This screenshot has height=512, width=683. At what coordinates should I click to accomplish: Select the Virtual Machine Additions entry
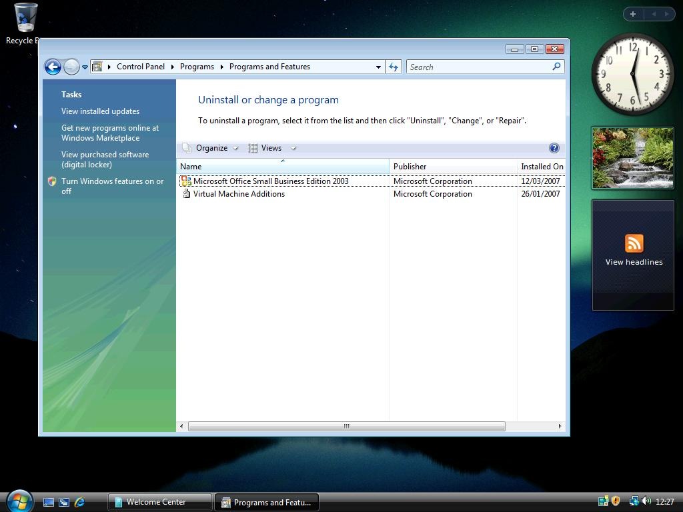[239, 194]
